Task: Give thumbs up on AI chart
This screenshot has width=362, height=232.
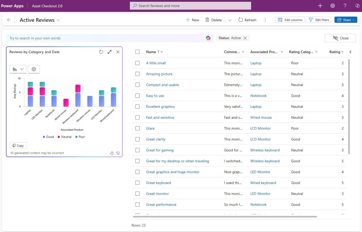Action: tap(112, 153)
